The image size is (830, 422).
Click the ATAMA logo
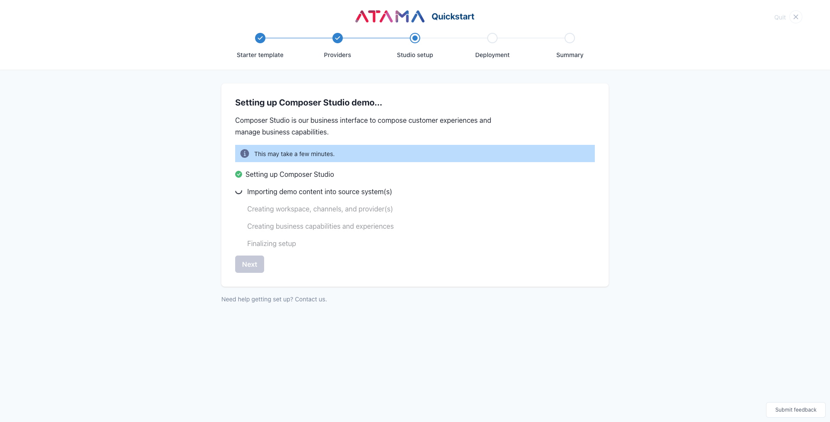click(x=389, y=16)
